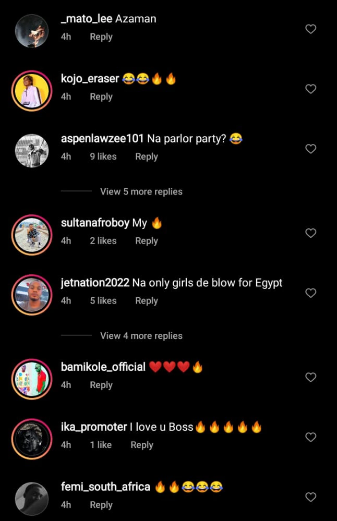Viewport: 337px width, 521px height.
Task: Reply to _mato_lee's Azaman comment
Action: point(101,37)
